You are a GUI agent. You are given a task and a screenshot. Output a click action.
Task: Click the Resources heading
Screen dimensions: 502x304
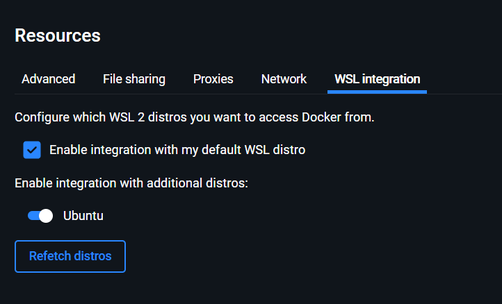[x=58, y=35]
